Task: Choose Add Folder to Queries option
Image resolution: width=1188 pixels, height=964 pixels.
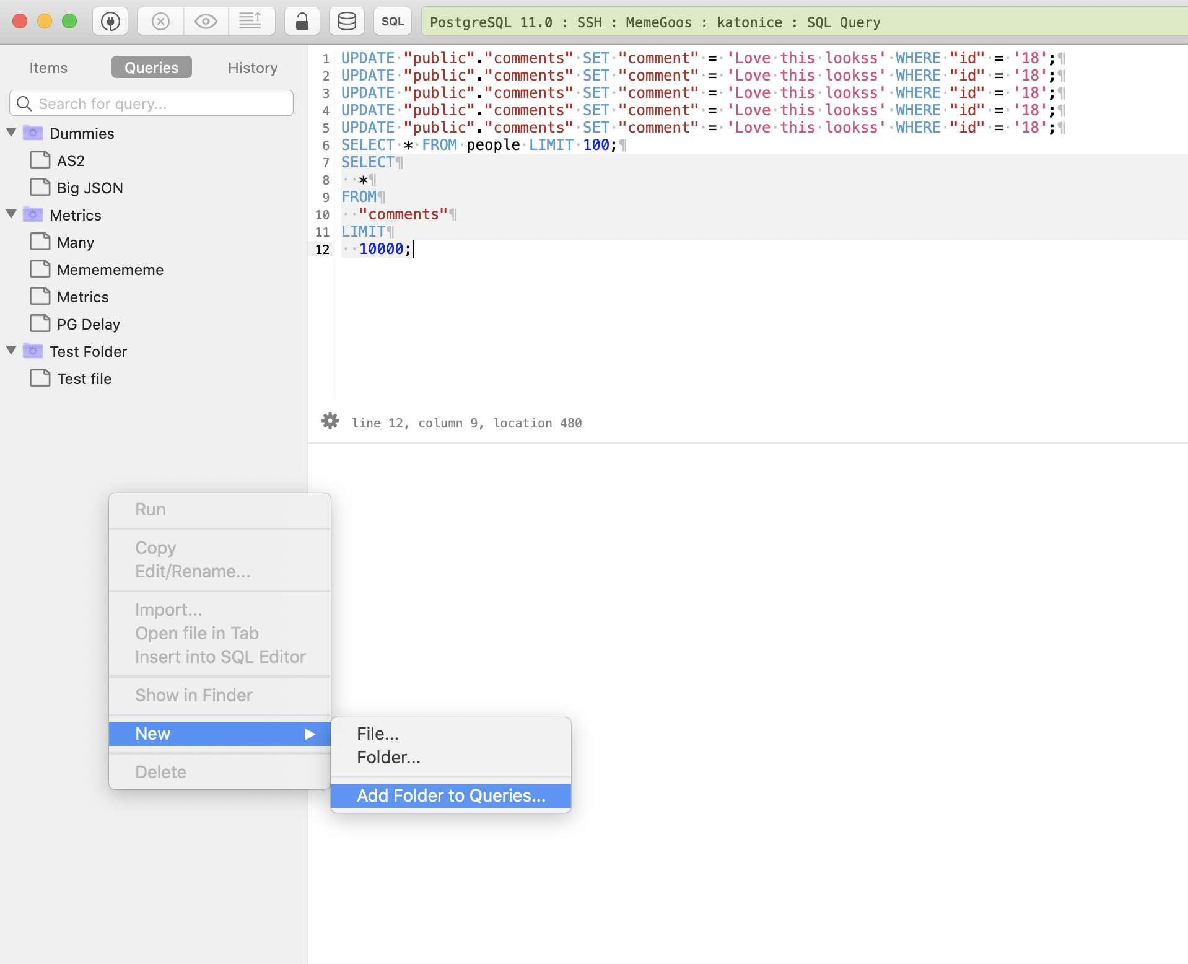Action: click(x=450, y=796)
